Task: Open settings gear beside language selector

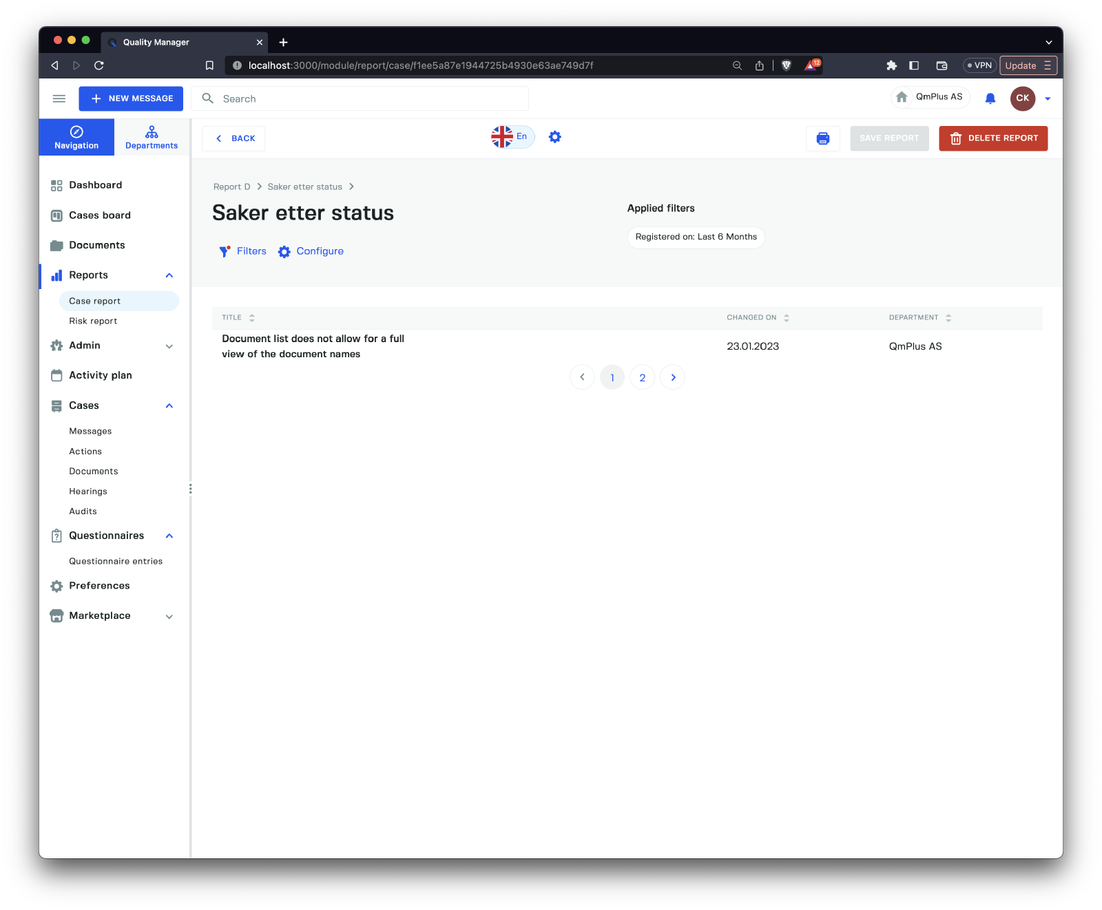Action: [x=554, y=137]
